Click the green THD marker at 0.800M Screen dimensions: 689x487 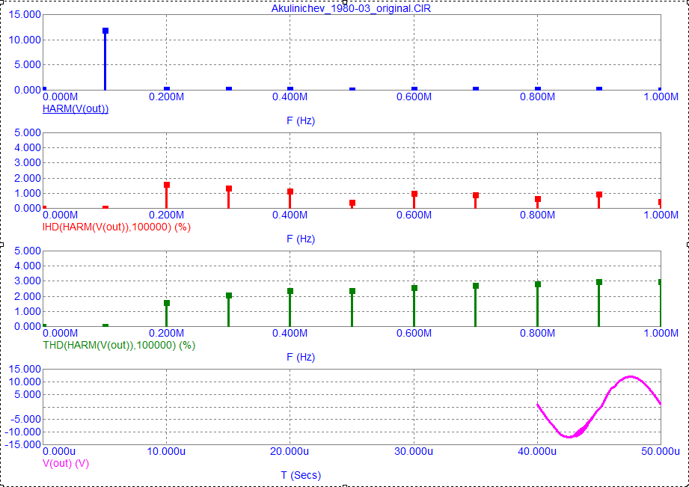[538, 284]
